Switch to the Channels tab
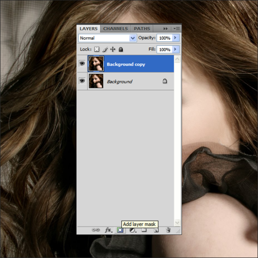The image size is (258, 258). pos(116,28)
